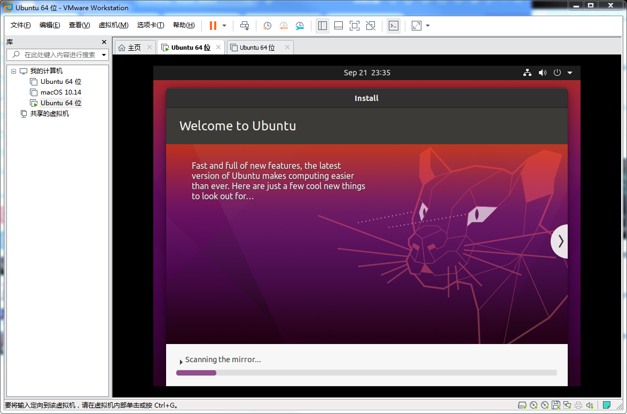Click the Ubuntu network status icon
This screenshot has width=627, height=414.
[528, 73]
